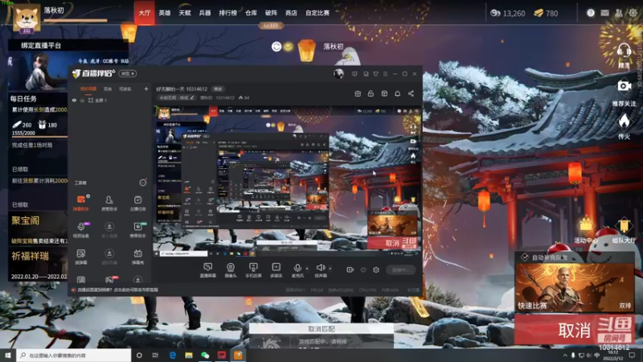Click the customer service help link in the status bar
643x362 pixels.
(117, 290)
